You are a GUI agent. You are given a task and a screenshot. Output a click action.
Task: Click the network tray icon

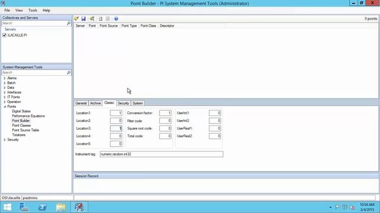(x=345, y=207)
